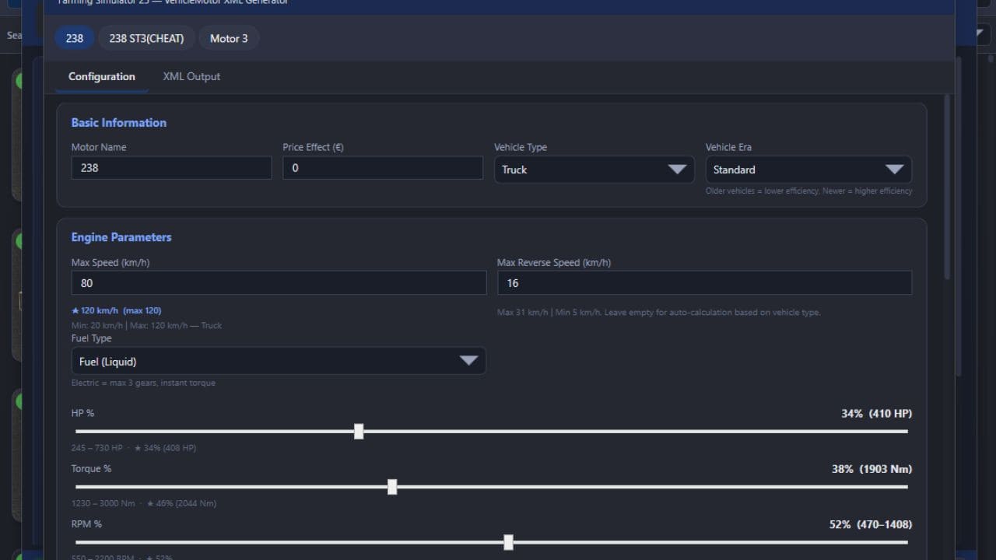
Task: Click the HP % slider handle
Action: click(359, 431)
